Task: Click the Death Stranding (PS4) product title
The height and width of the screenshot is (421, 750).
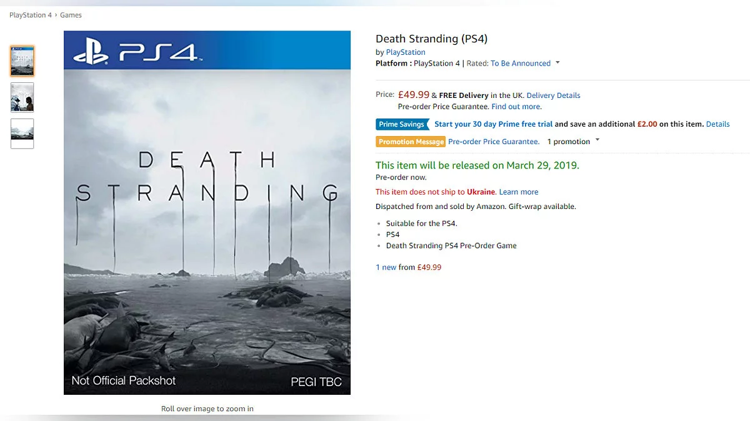Action: click(431, 39)
